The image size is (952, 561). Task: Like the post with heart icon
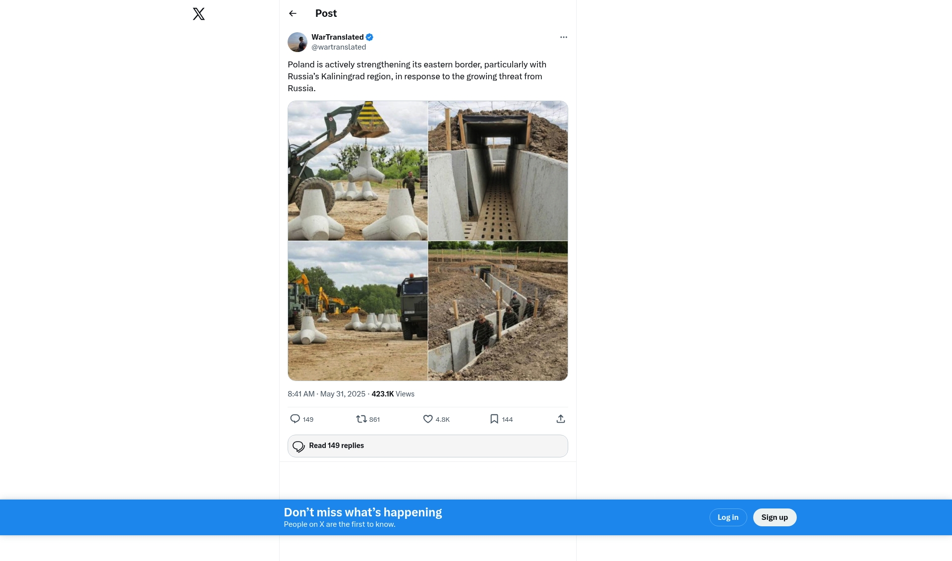point(428,419)
